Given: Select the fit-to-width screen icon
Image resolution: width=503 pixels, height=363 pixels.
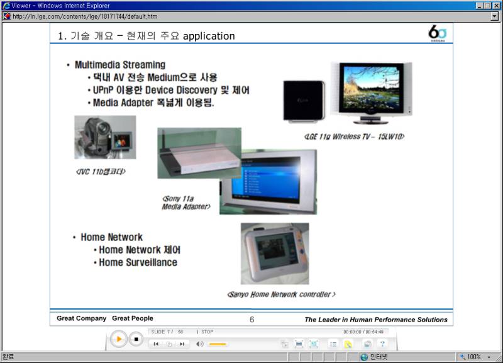Looking at the screenshot, I should point(299,344).
